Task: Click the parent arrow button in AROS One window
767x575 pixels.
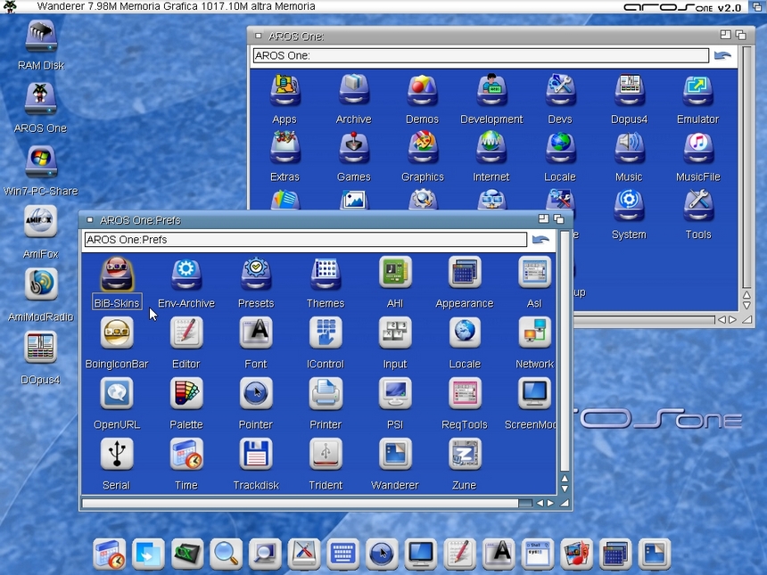Action: [722, 55]
